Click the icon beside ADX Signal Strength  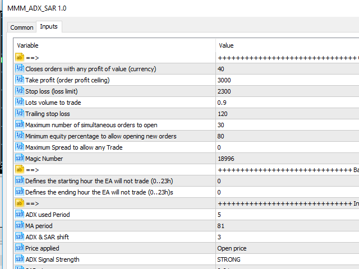(x=20, y=259)
